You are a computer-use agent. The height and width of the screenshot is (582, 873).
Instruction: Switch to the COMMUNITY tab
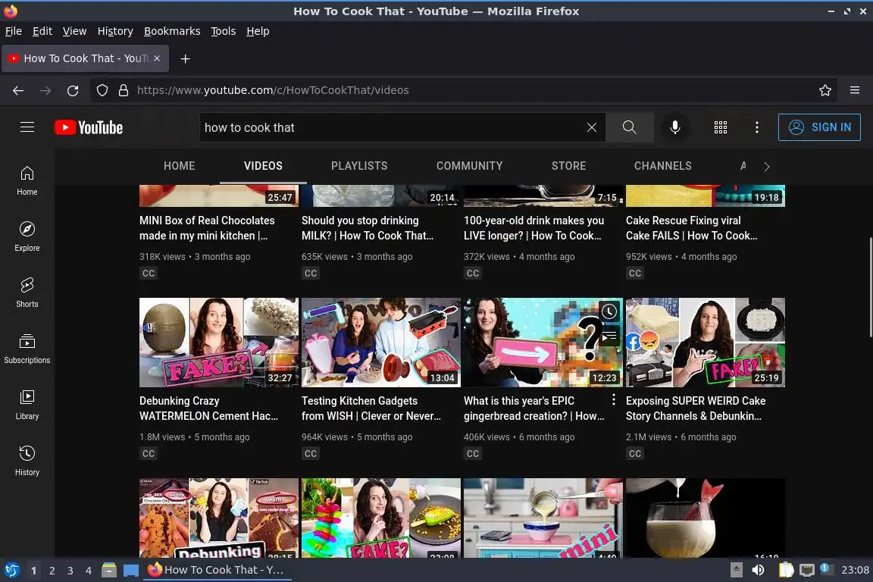(x=469, y=166)
